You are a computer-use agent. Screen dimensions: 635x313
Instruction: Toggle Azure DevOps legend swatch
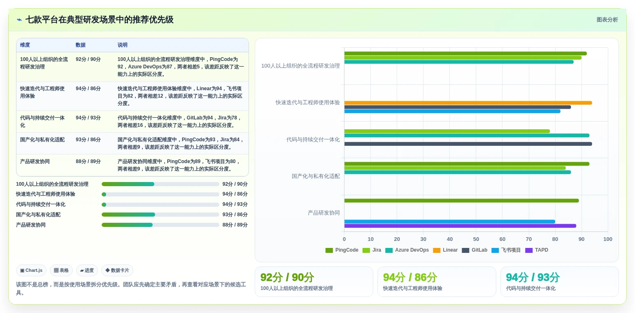[x=389, y=250]
